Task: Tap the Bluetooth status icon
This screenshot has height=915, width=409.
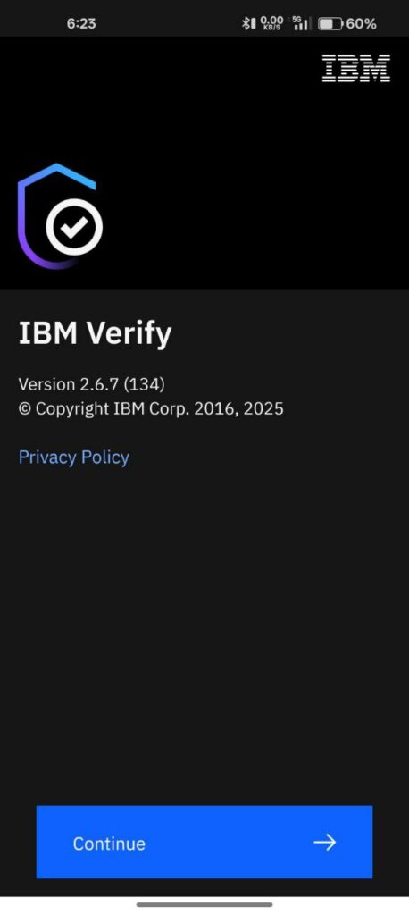Action: point(248,23)
